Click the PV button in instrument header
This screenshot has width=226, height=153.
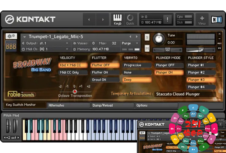tap(220, 48)
